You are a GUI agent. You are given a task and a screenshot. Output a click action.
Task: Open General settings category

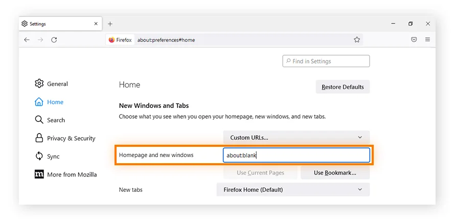point(51,83)
